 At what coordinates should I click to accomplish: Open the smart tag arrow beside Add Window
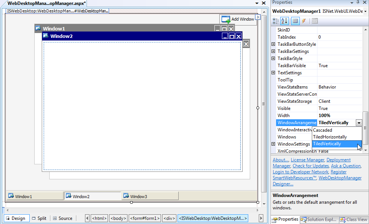coord(258,17)
